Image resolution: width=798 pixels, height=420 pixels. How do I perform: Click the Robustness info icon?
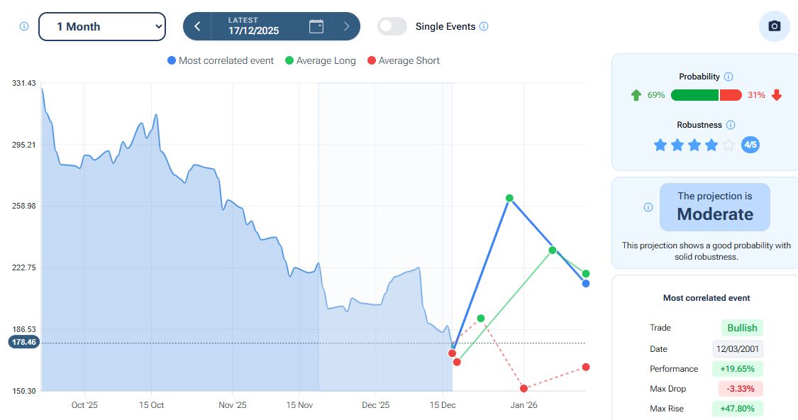point(731,125)
